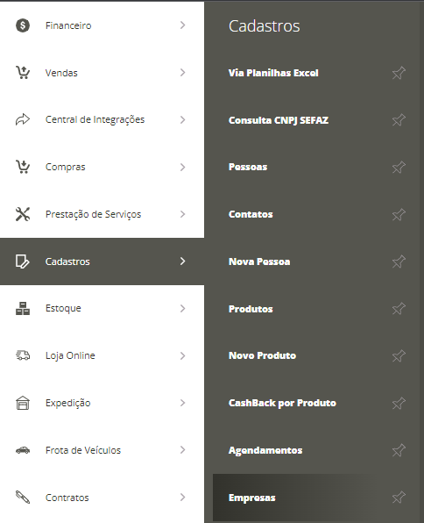
Task: Select the Cadastros menu item
Action: 102,261
